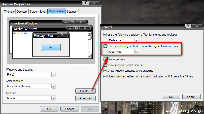Screen dimensions: 204x114
Task: Click the preview scrollbar up arrow
Action: coord(90,34)
